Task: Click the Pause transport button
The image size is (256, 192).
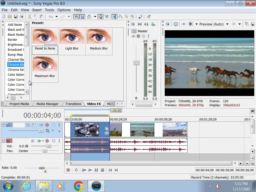Action: coord(96,170)
